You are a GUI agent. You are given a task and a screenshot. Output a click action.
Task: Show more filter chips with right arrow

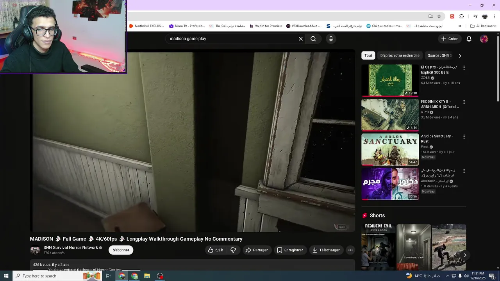pos(460,56)
